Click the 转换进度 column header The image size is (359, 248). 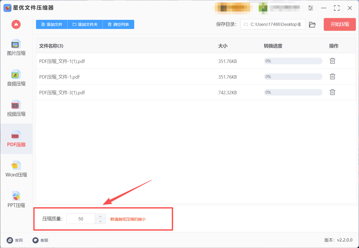tap(273, 46)
